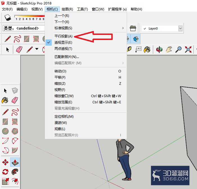Select 3 Point Arc tool in left toolbar
The width and height of the screenshot is (197, 189).
(6, 150)
